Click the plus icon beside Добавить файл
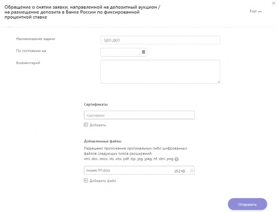This screenshot has width=277, height=212. 86,180
